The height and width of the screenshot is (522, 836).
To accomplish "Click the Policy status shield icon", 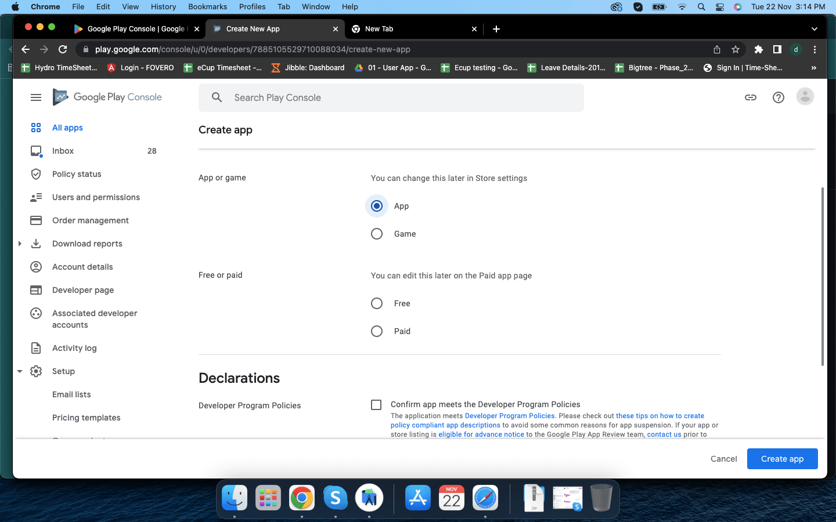I will tap(36, 174).
